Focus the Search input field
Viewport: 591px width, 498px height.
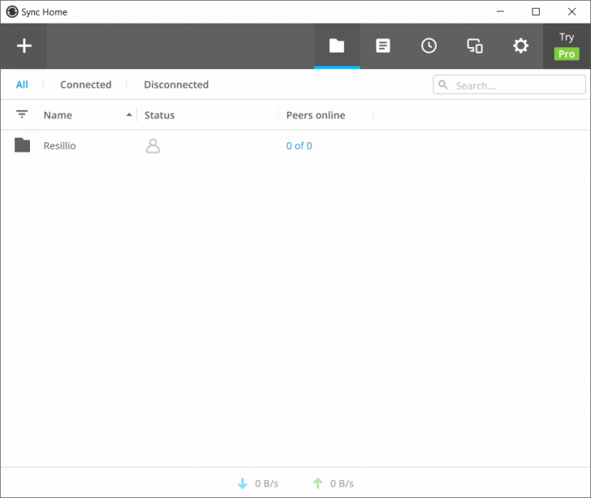pyautogui.click(x=509, y=85)
